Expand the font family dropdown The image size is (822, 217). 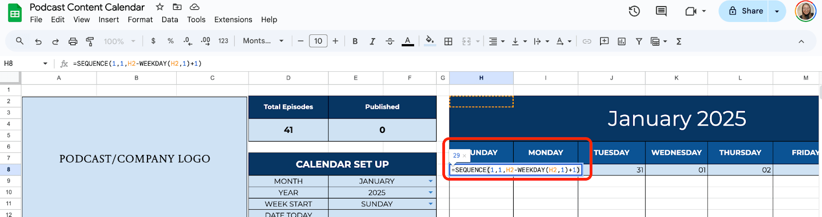point(263,41)
